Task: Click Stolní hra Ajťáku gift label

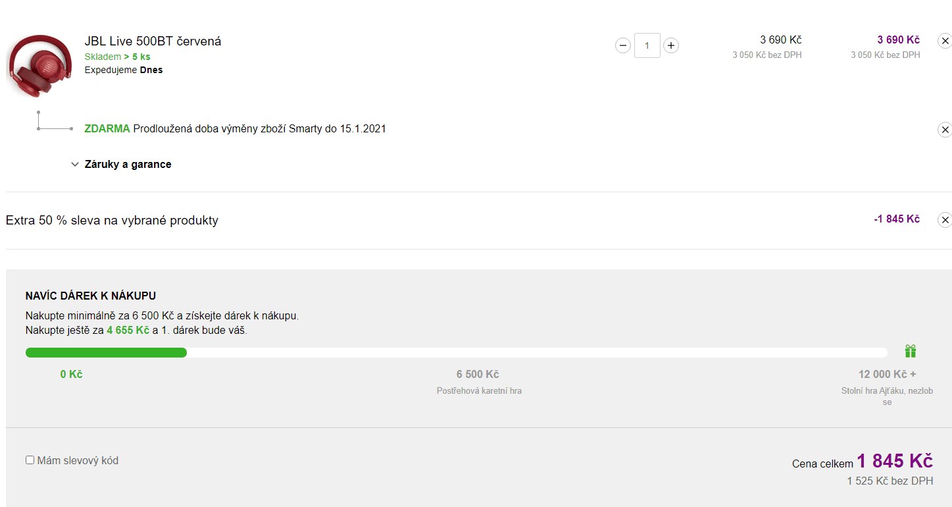Action: [887, 396]
